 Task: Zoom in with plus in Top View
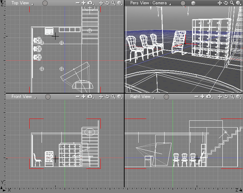tap(84, 3)
